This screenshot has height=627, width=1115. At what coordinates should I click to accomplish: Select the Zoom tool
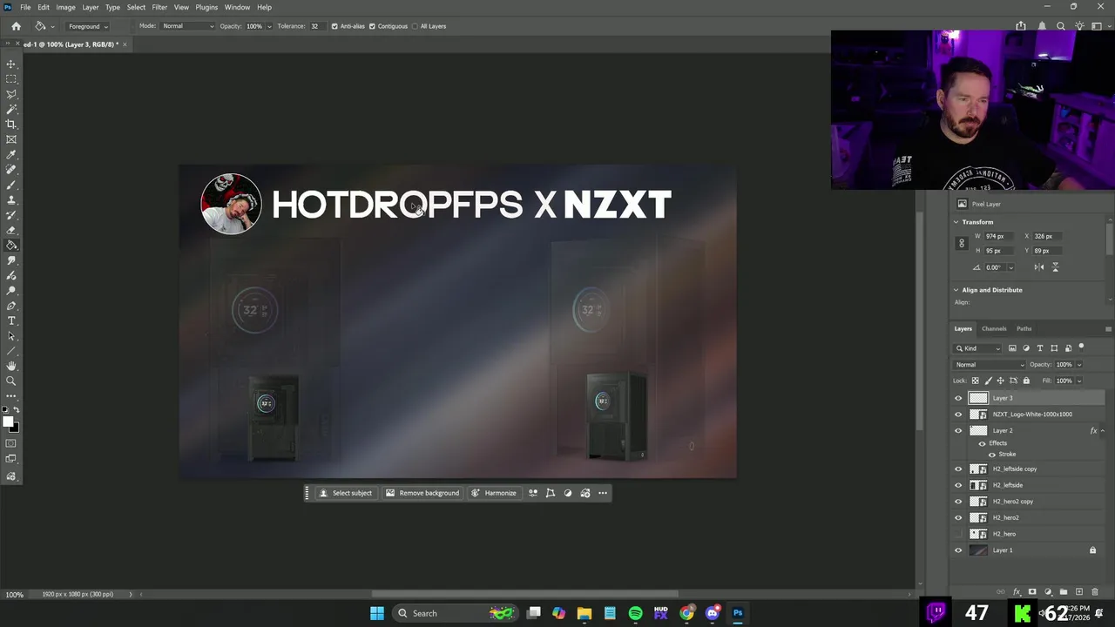[x=11, y=381]
